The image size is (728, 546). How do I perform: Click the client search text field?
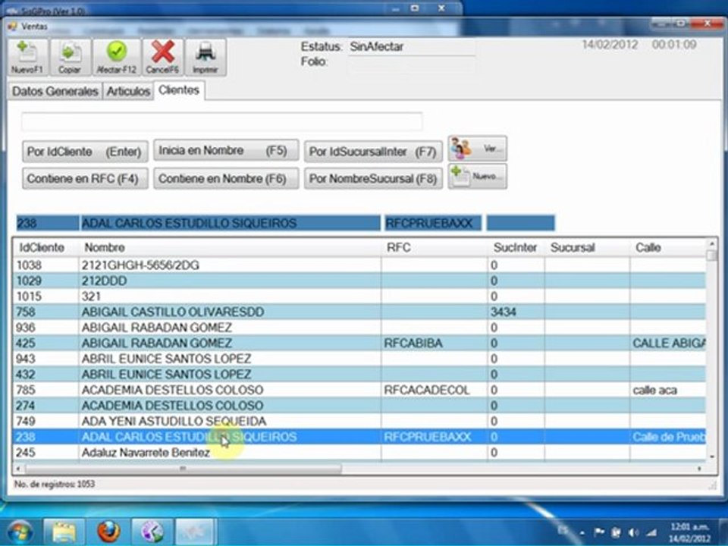[222, 121]
